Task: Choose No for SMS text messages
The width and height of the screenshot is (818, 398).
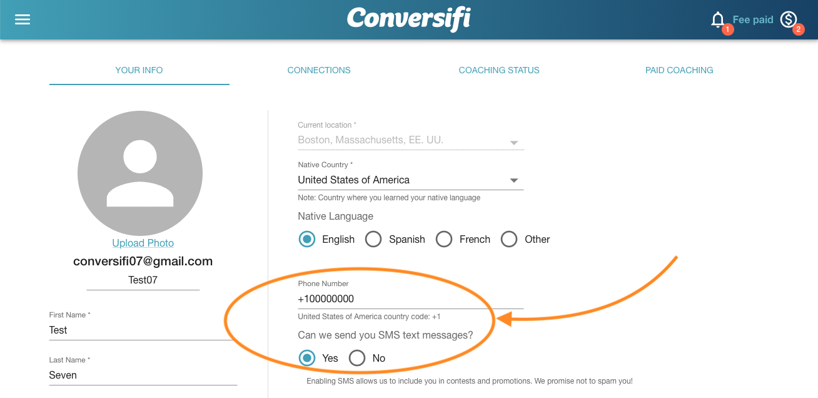Action: pos(357,358)
